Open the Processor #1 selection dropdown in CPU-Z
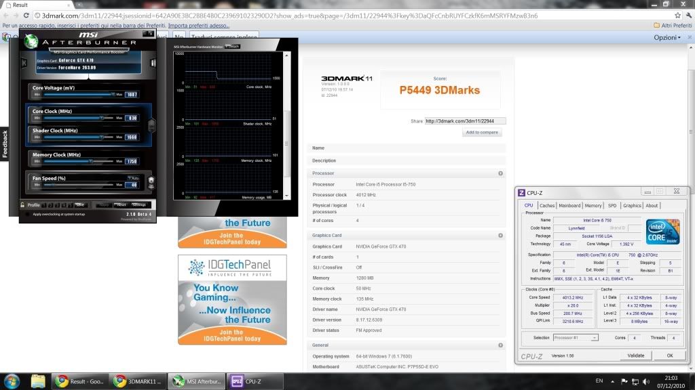695x390 pixels. 576,337
